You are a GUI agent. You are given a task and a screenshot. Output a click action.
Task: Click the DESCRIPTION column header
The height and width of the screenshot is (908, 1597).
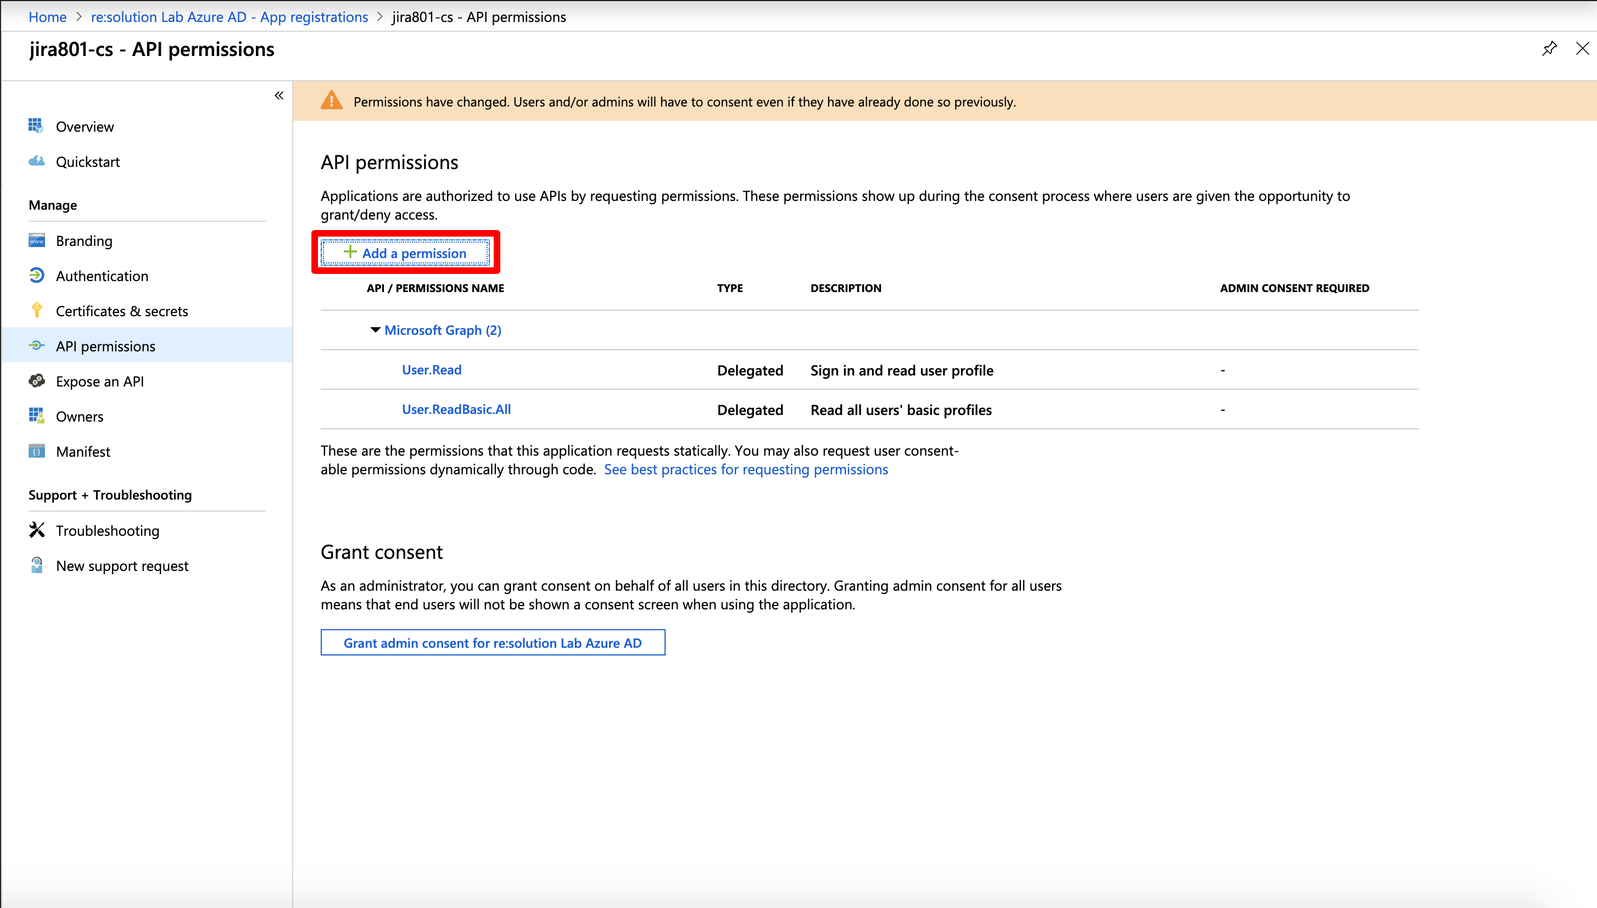coord(846,288)
